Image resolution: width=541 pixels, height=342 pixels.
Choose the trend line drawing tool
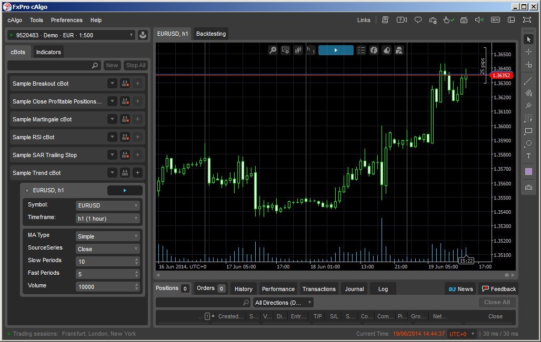528,80
